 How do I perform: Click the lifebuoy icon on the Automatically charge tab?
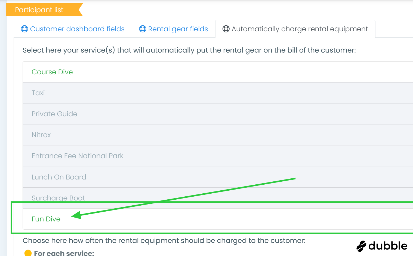[226, 29]
